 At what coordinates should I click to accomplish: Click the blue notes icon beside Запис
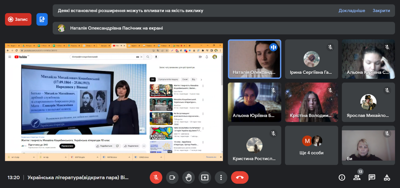pos(42,19)
